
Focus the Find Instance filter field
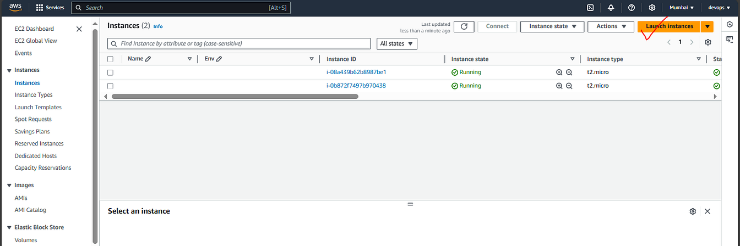[x=239, y=43]
